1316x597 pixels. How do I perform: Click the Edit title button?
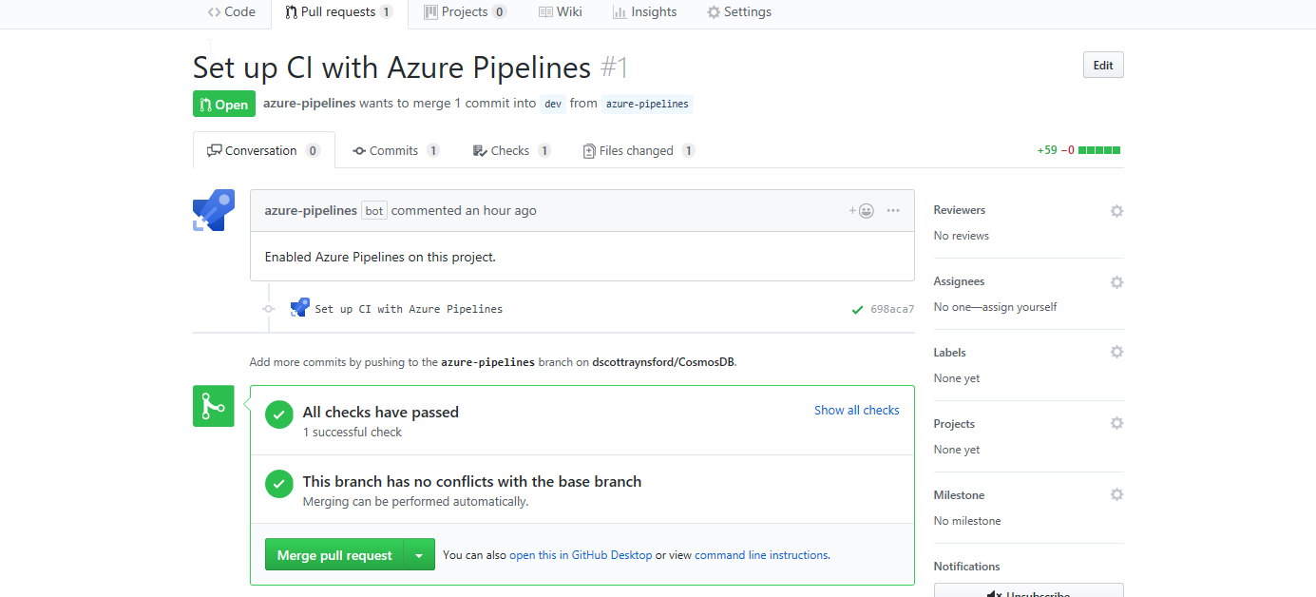tap(1102, 66)
